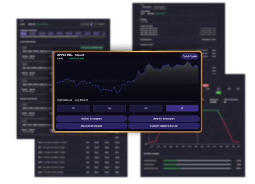The width and height of the screenshot is (255, 184).
Task: Click the peak point on the price chart
Action: click(x=187, y=62)
